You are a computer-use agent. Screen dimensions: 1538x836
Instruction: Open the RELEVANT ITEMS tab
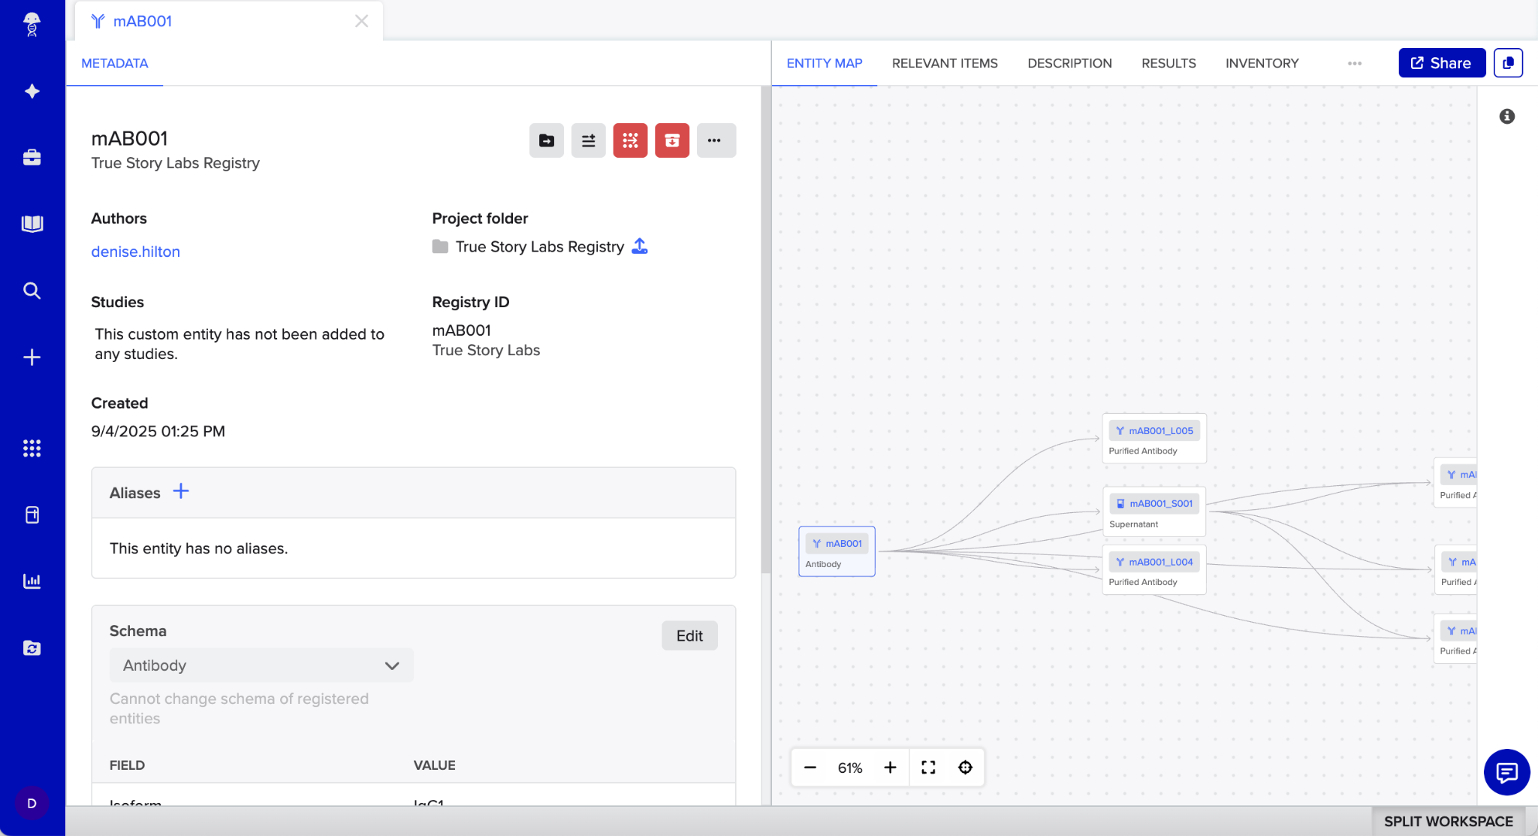[x=945, y=64]
